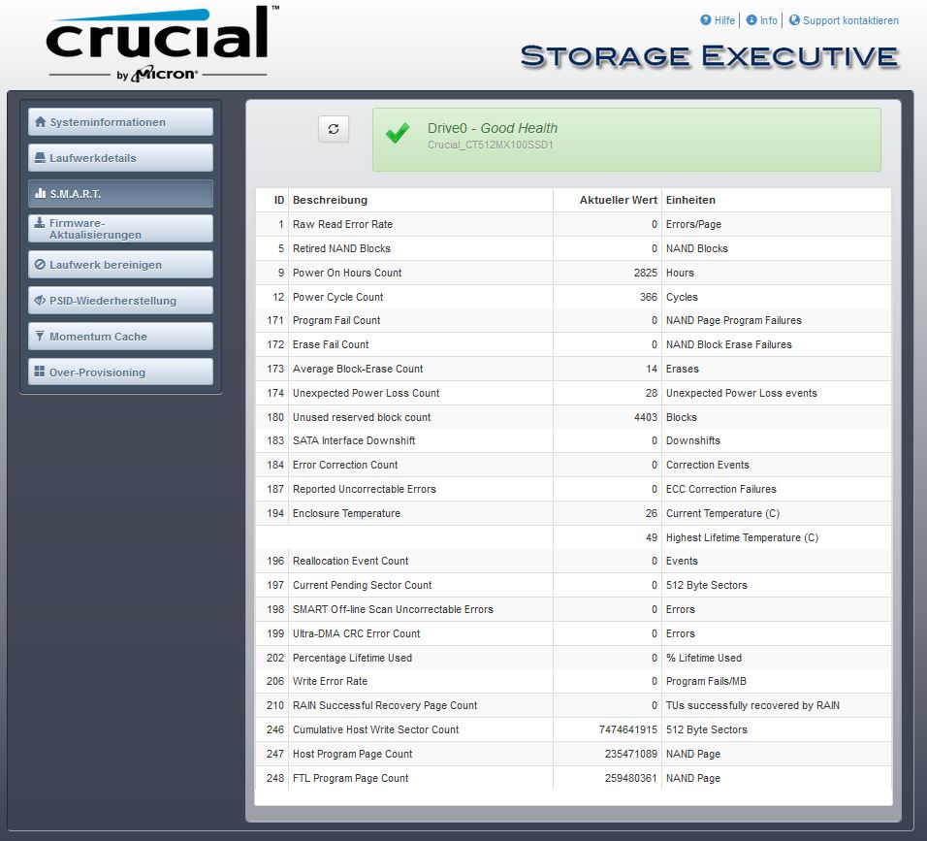Click the refresh icon button
This screenshot has height=841, width=927.
tap(334, 129)
